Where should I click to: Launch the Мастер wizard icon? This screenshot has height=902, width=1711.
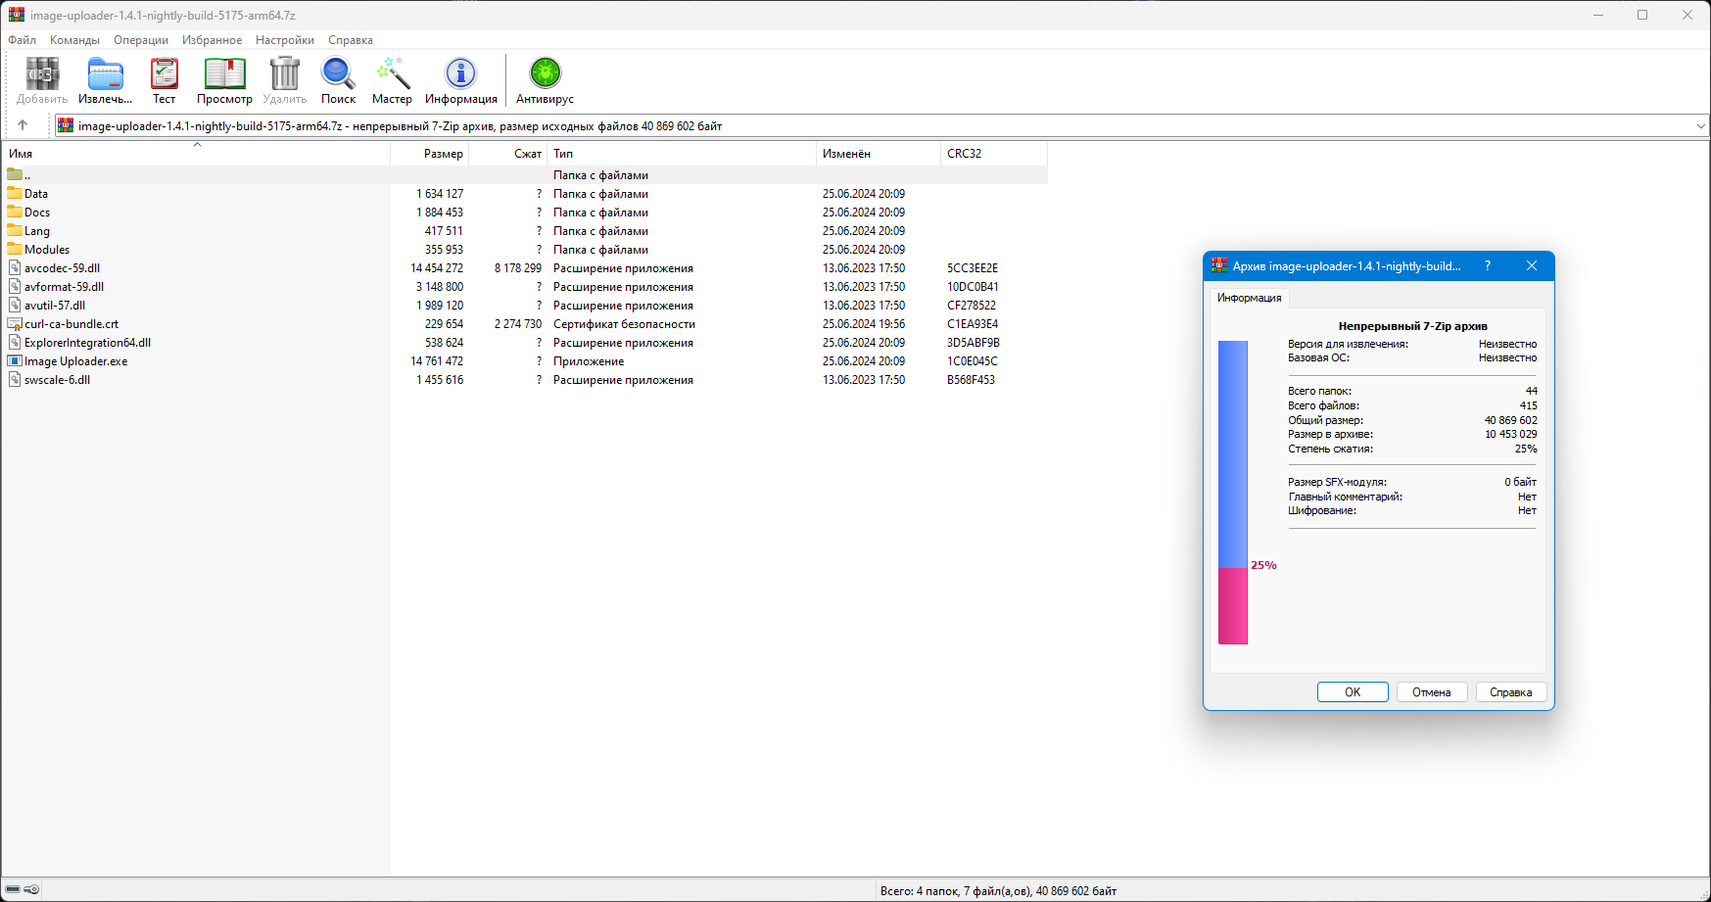pyautogui.click(x=392, y=74)
